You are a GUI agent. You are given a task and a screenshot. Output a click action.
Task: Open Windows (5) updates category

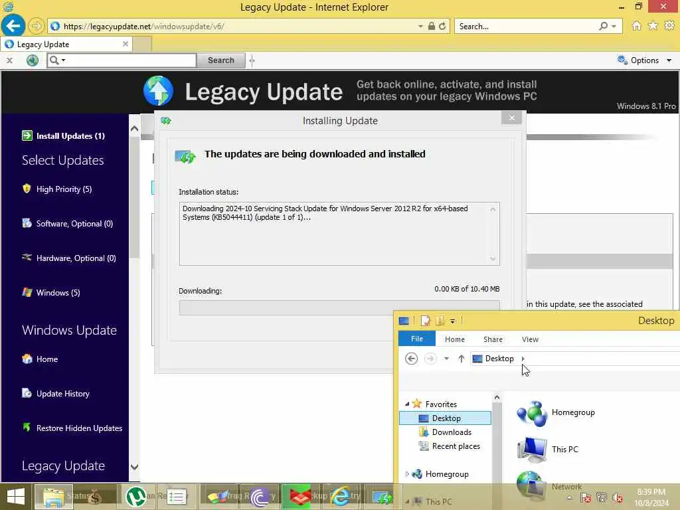(58, 293)
